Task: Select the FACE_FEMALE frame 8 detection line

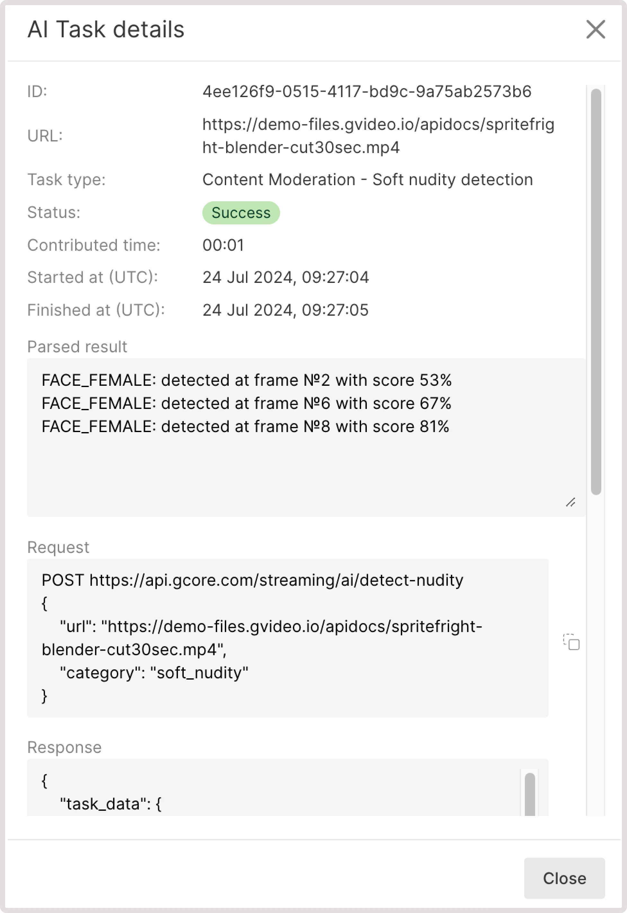Action: coord(245,426)
